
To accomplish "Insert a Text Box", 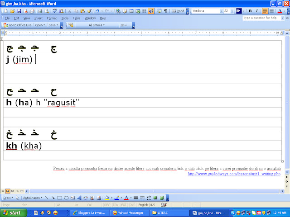I will click(72, 198).
